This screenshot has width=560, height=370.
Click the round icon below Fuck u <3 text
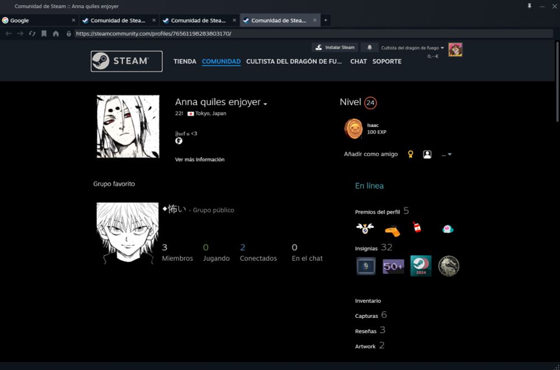click(179, 140)
